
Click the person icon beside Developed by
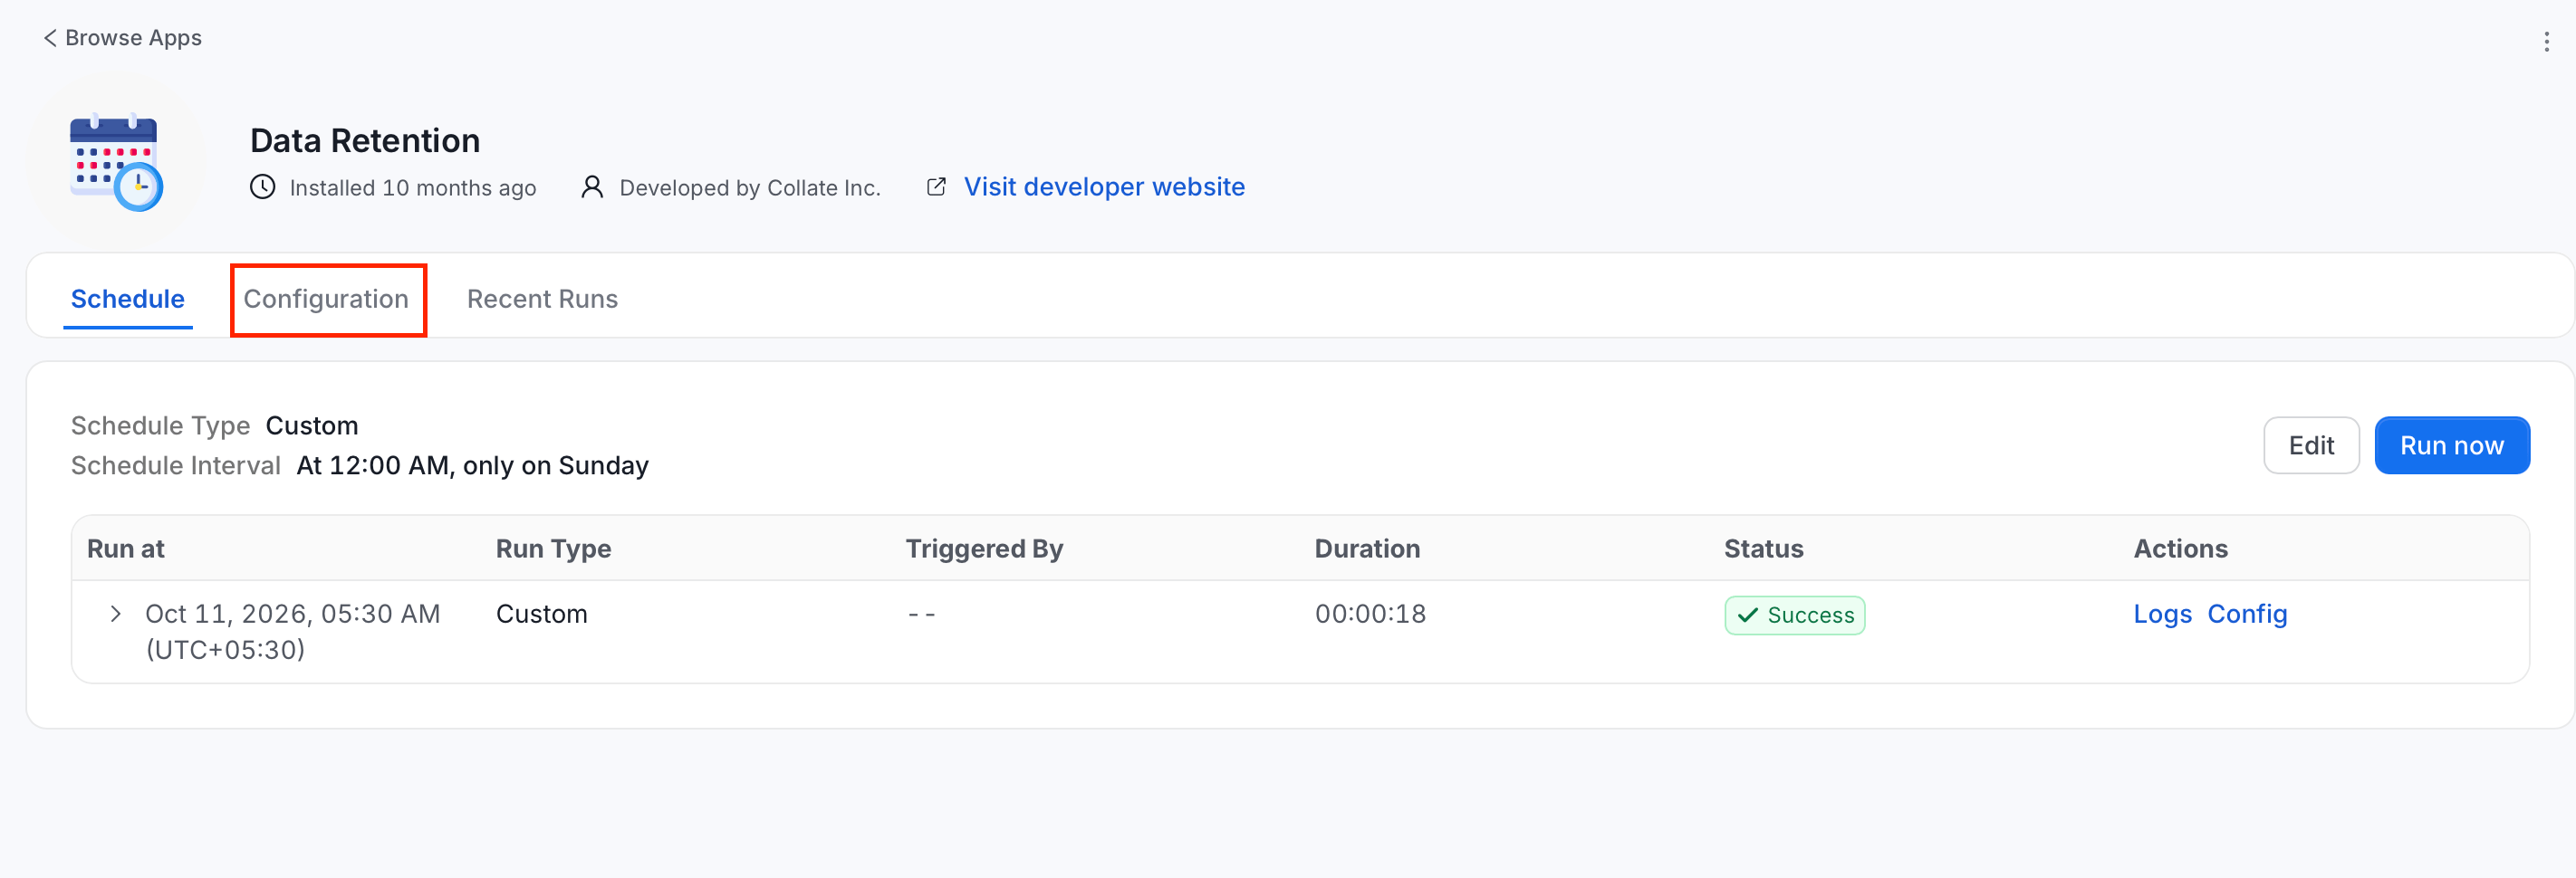click(x=592, y=186)
